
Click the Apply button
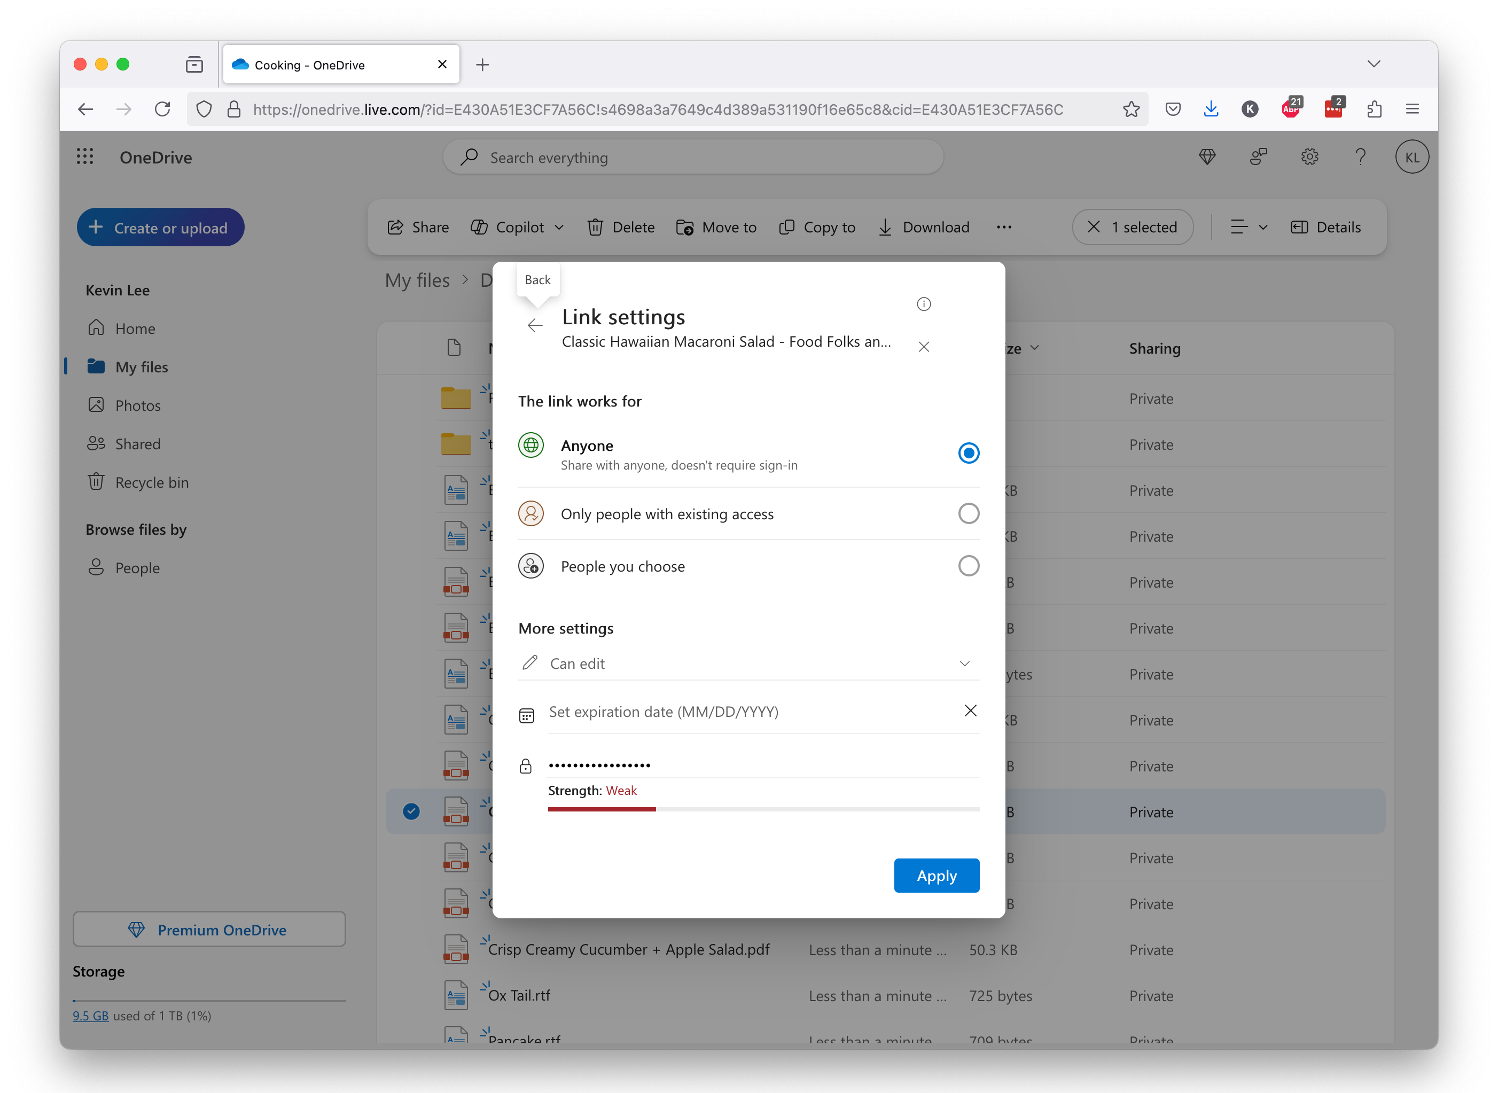pyautogui.click(x=935, y=876)
